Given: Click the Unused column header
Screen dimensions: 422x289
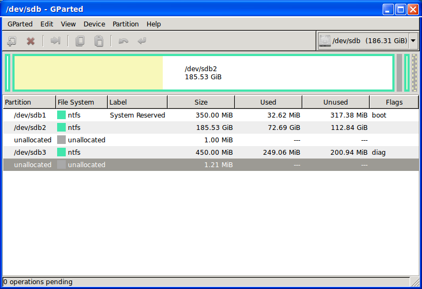Looking at the screenshot, I should (335, 102).
